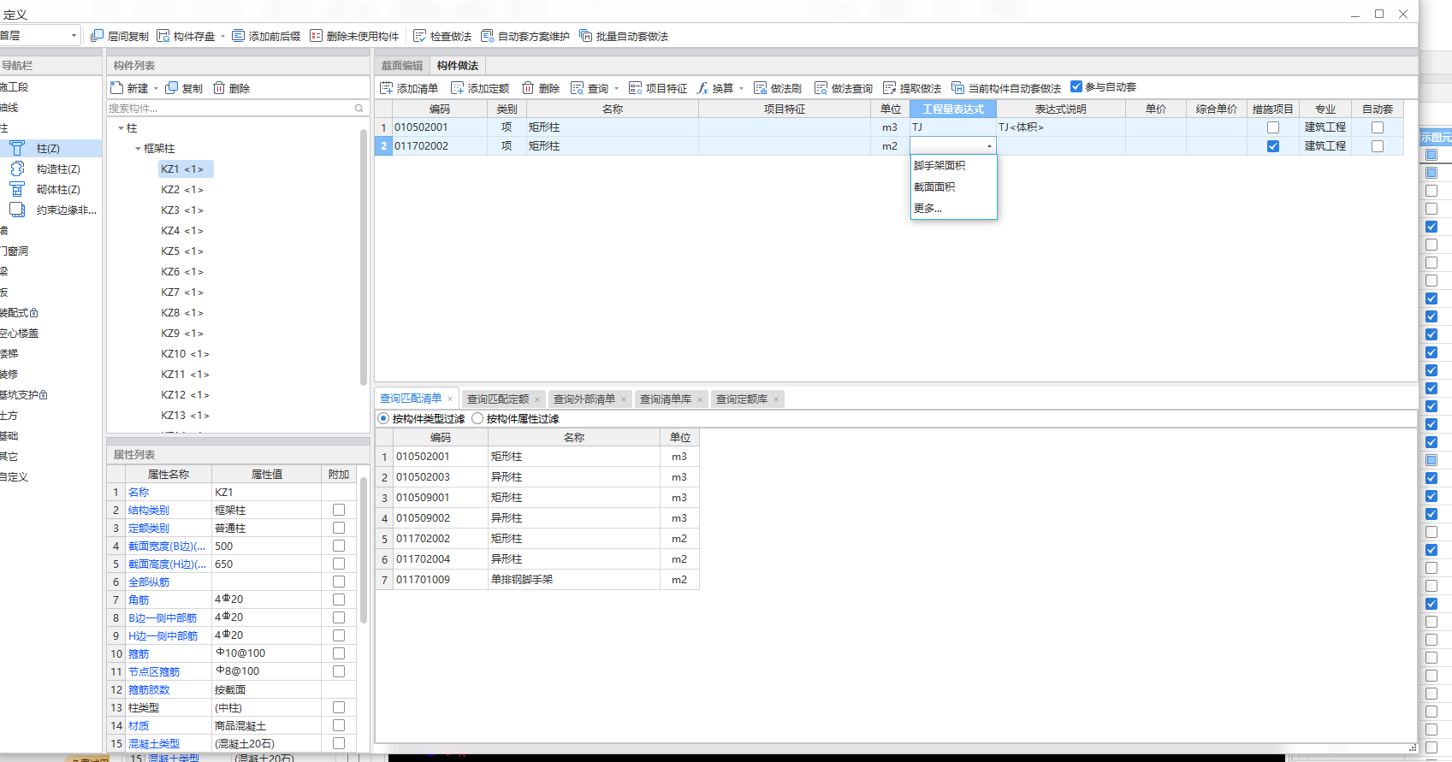Open the 查询 dropdown arrow
Screen dimensions: 1452x762
[616, 88]
